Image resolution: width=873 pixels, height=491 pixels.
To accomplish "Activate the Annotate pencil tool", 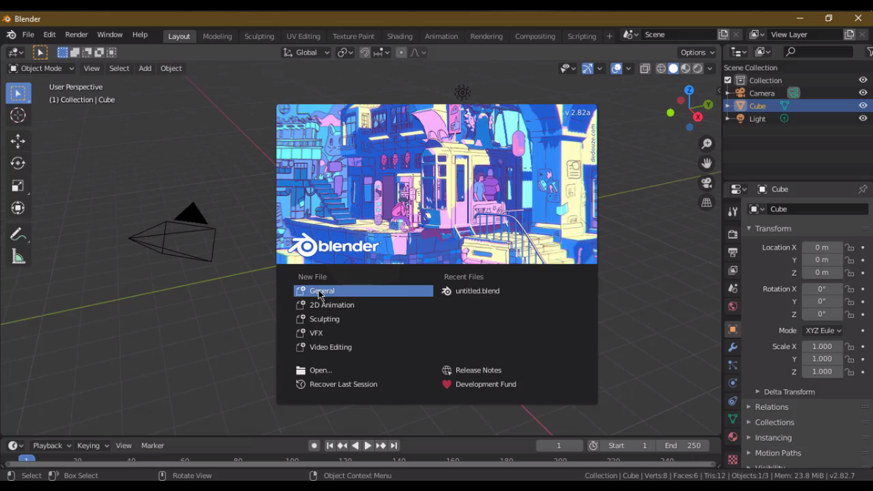I will 18,234.
